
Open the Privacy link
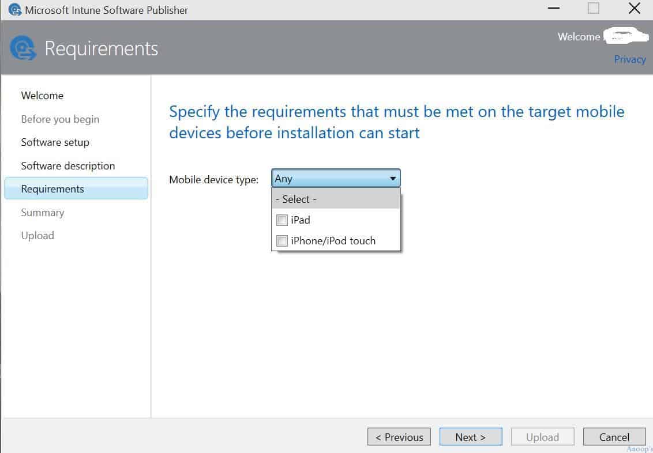tap(630, 59)
